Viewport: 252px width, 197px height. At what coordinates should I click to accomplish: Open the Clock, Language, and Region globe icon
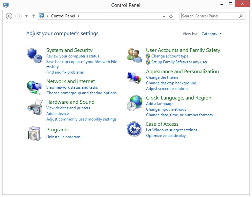coord(135,103)
